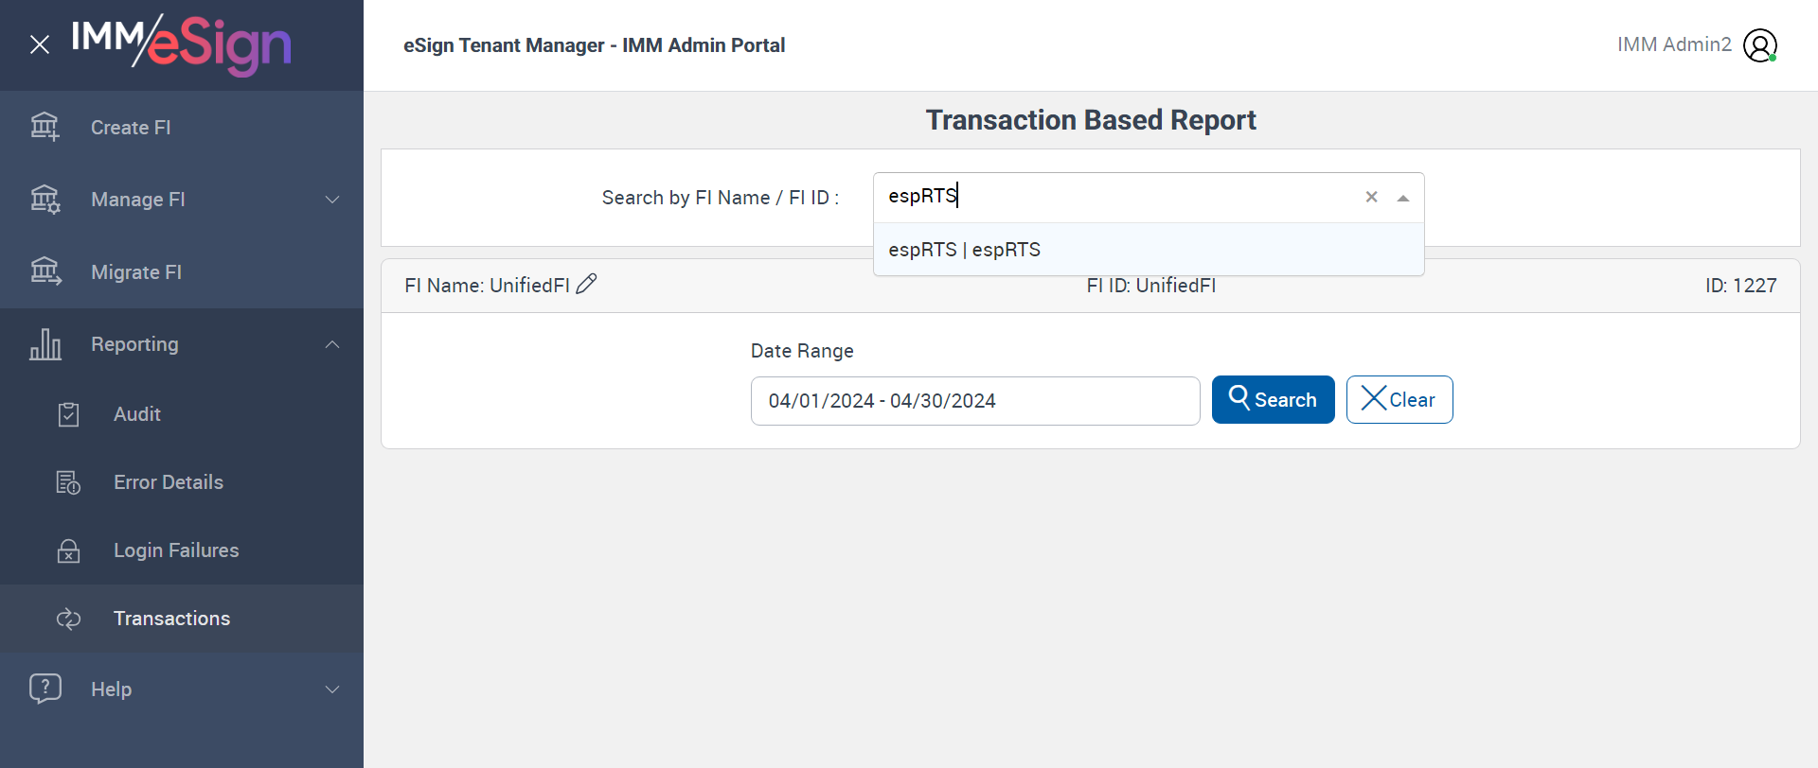The height and width of the screenshot is (768, 1818).
Task: Click the Clear button
Action: [x=1399, y=400]
